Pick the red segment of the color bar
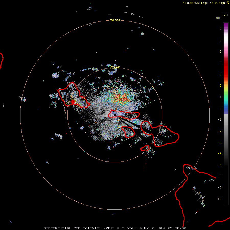Viewport: 230px width, 230px height. [226, 69]
